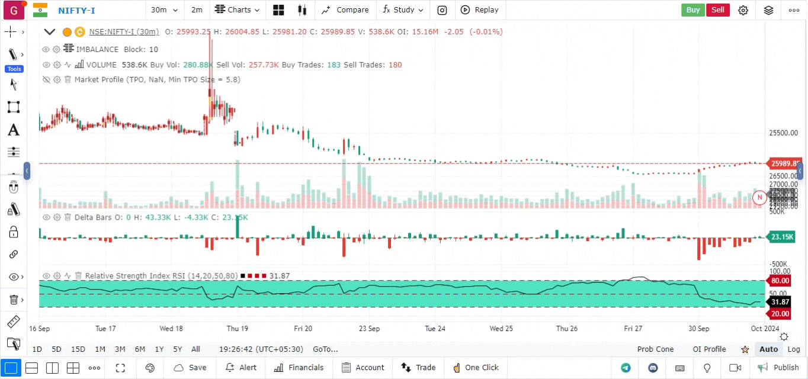Viewport: 808px width, 379px height.
Task: Delete the Delta Bars indicator
Action: (68, 217)
